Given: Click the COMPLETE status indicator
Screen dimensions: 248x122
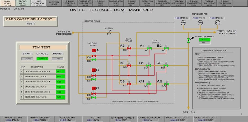Looking at the screenshot, I should (x=42, y=59).
